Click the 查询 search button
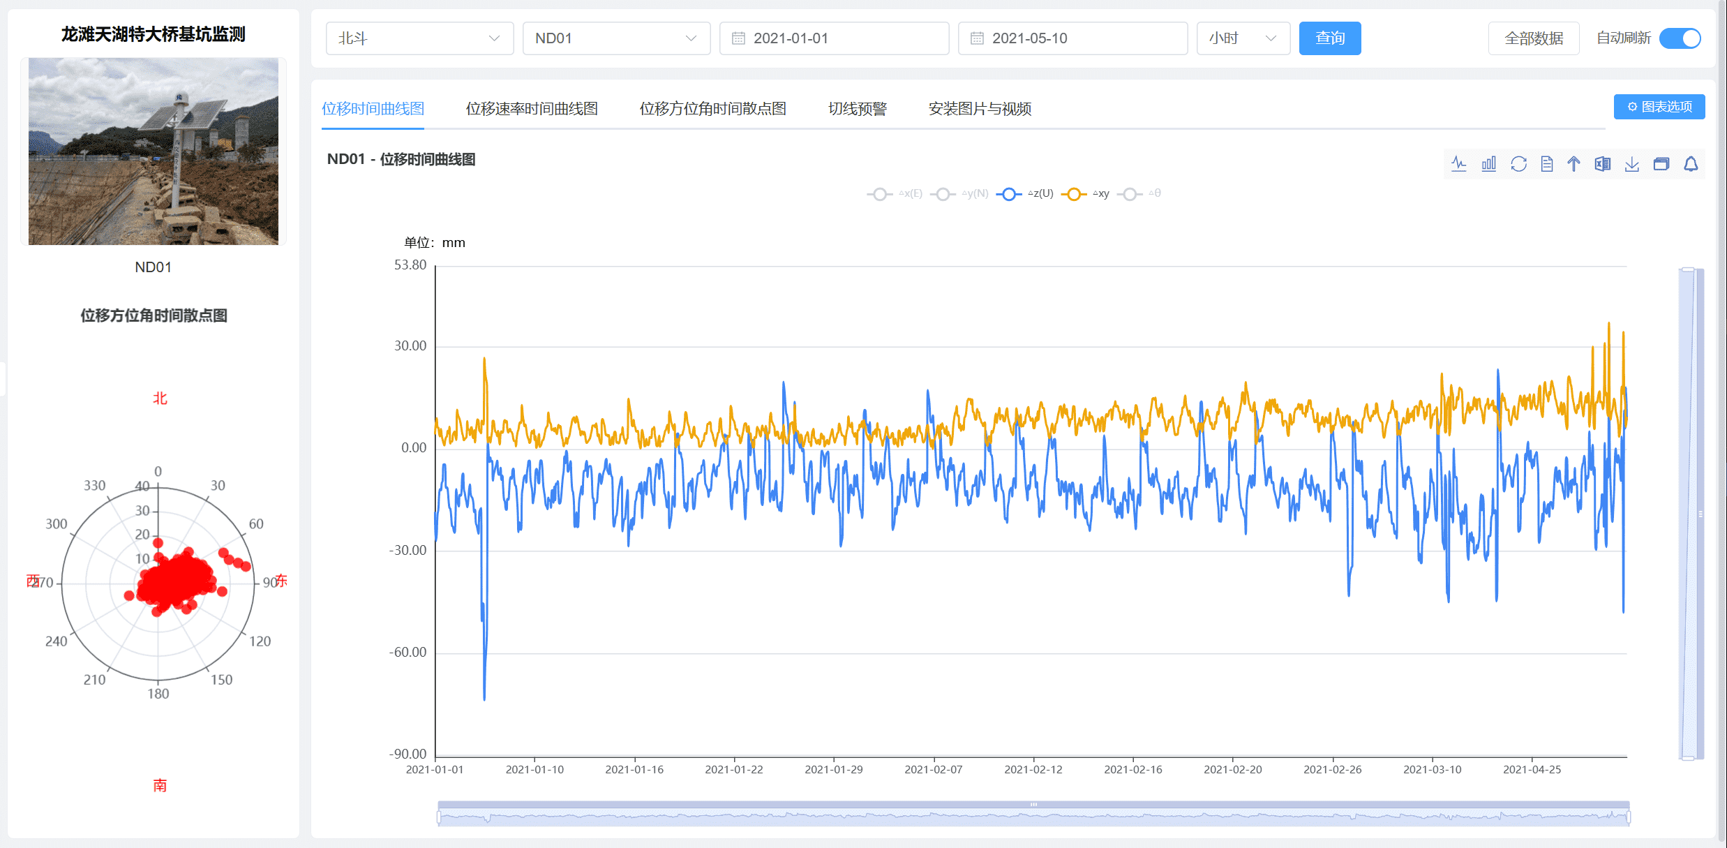This screenshot has width=1727, height=848. pos(1330,38)
